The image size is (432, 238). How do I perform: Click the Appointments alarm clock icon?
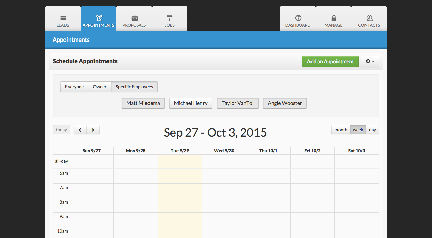(x=99, y=18)
